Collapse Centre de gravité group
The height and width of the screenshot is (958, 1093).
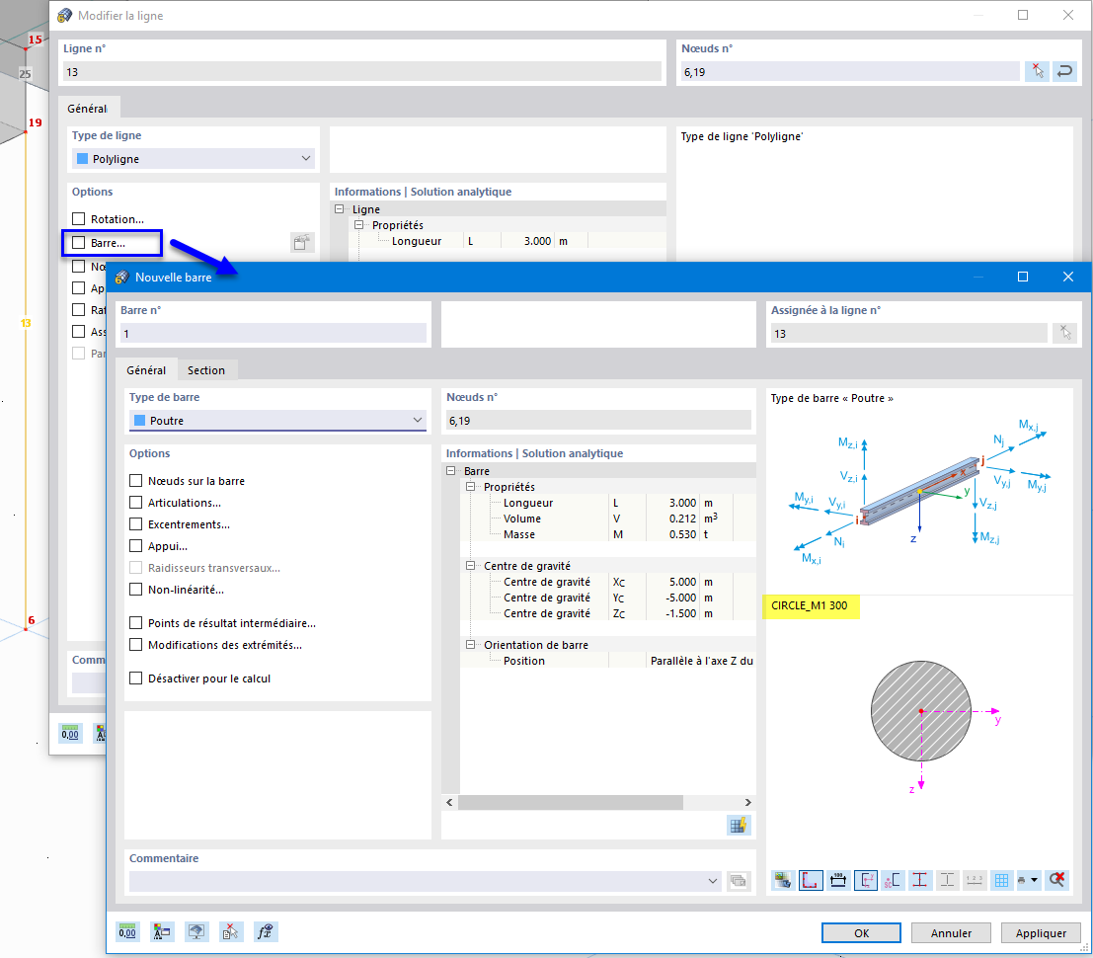471,566
